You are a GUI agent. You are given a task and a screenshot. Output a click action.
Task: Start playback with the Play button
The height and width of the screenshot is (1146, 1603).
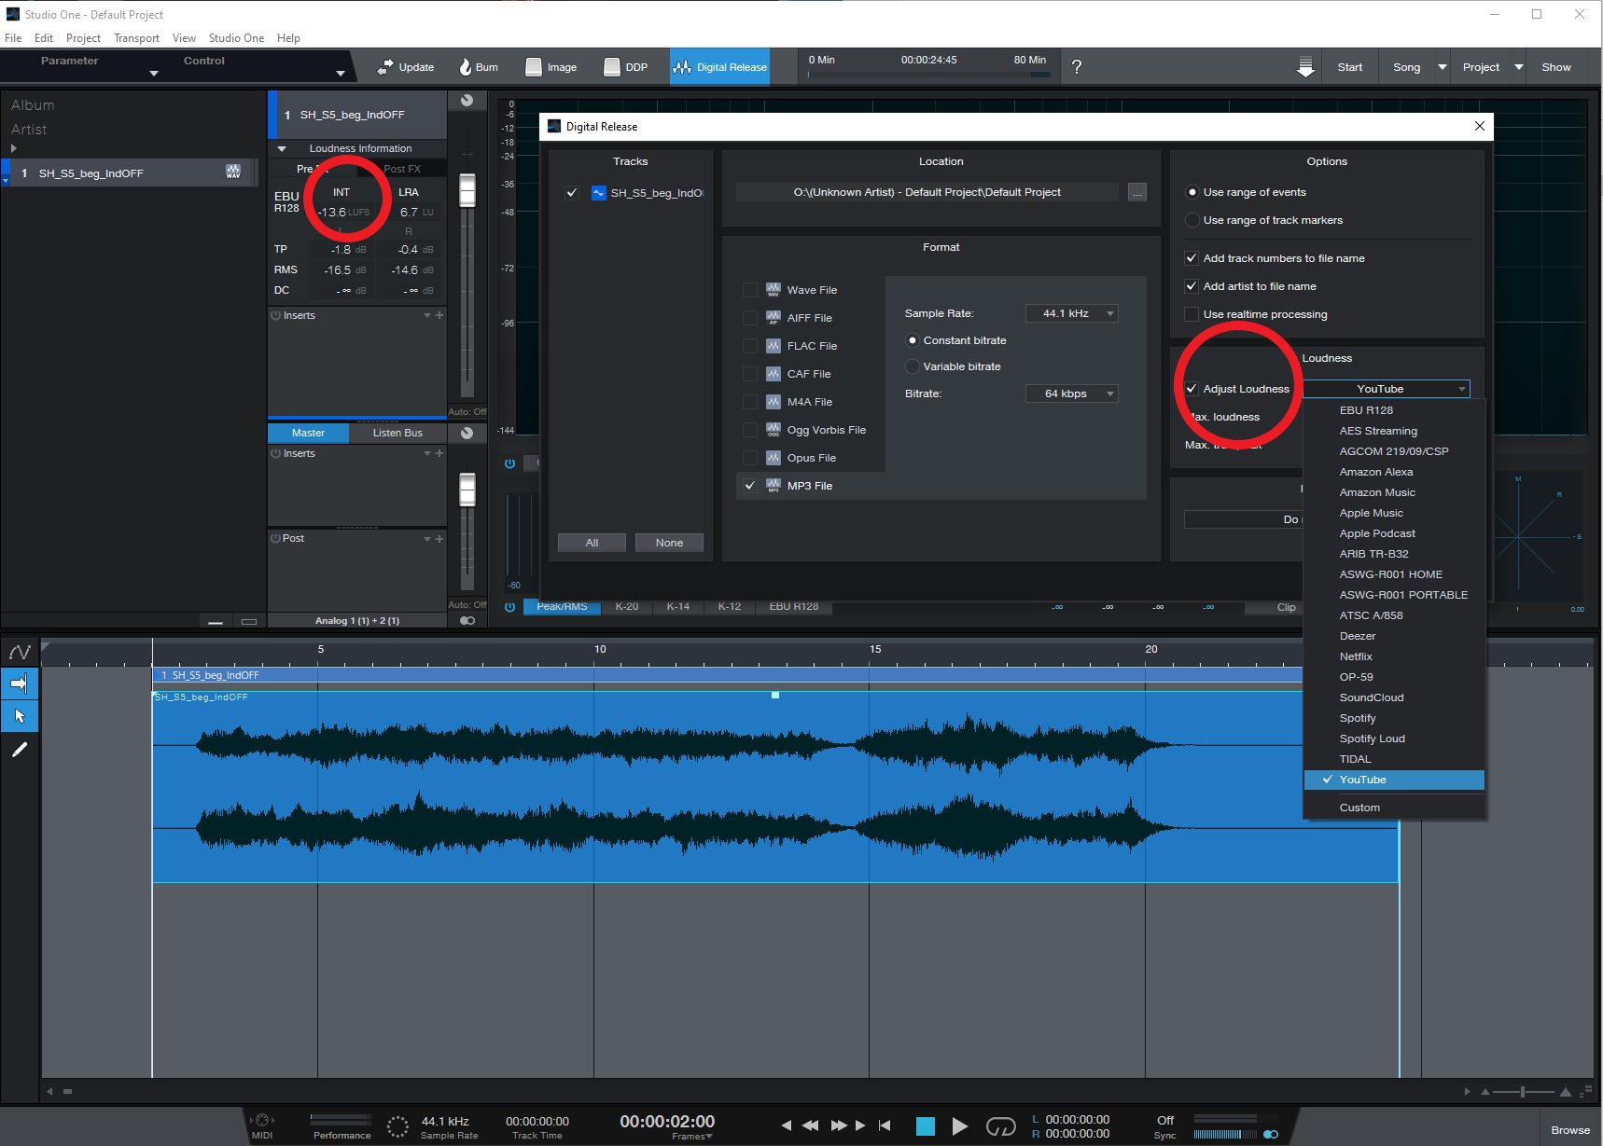(959, 1126)
